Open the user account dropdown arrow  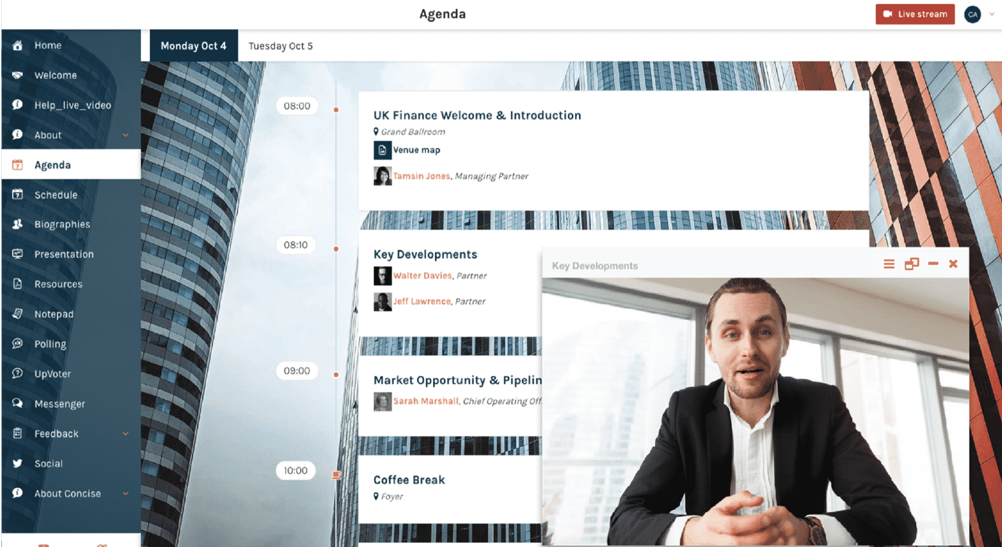coord(992,14)
